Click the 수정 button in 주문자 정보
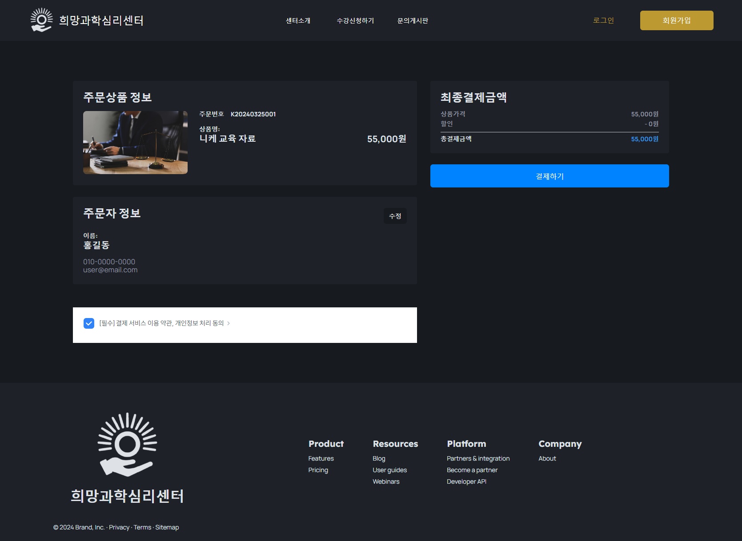Image resolution: width=742 pixels, height=541 pixels. coord(395,216)
